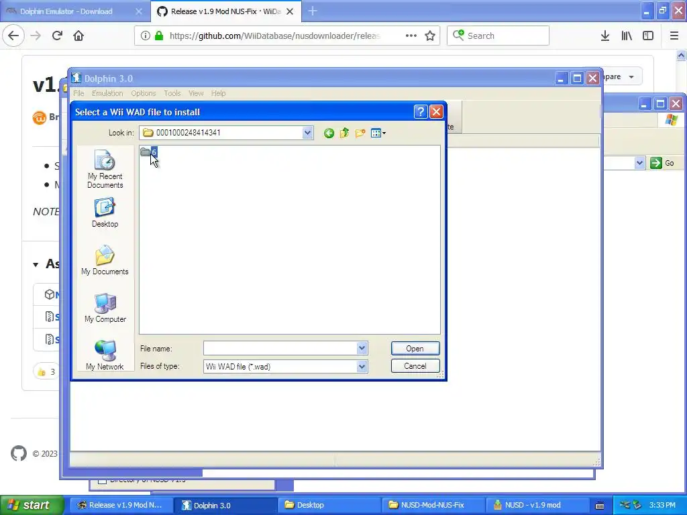Show site information icon in URL bar
This screenshot has width=687, height=515.
145,36
